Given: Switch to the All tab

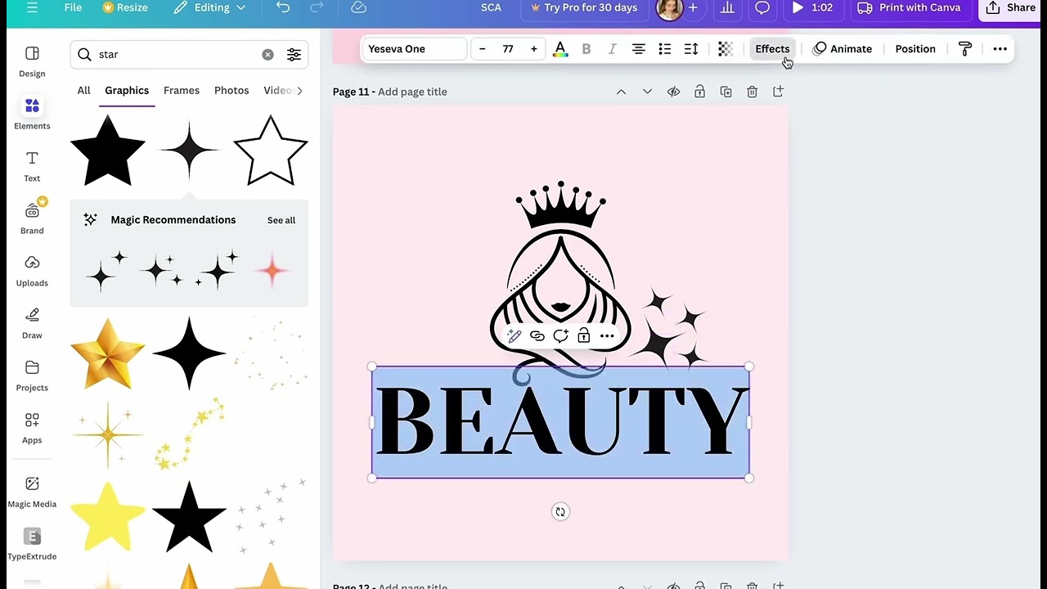Looking at the screenshot, I should [x=83, y=90].
